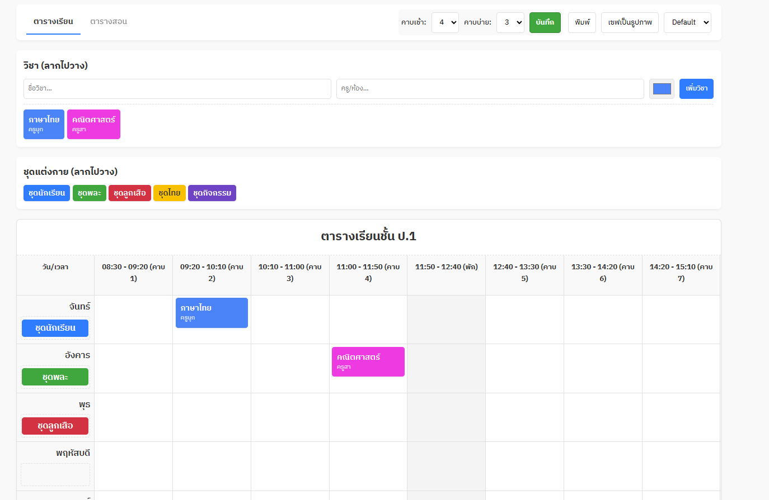Click the ชุดลูกเสือ tag in the uniform palette
The image size is (769, 500).
(x=129, y=193)
